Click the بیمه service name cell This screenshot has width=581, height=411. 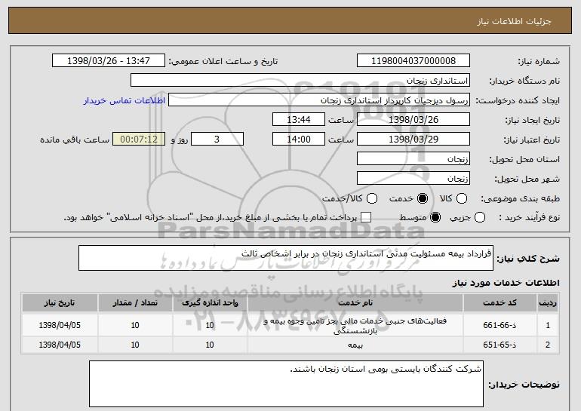[x=355, y=345]
